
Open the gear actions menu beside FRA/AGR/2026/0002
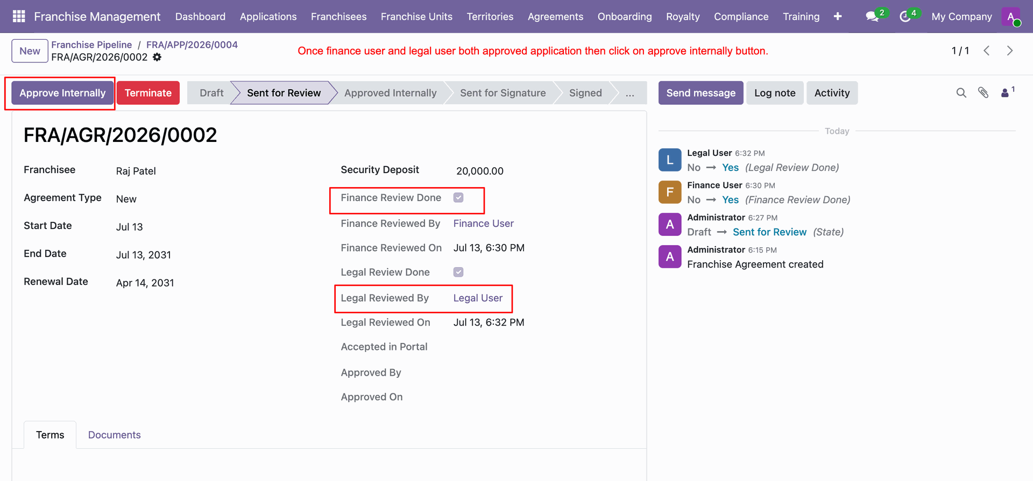point(157,57)
